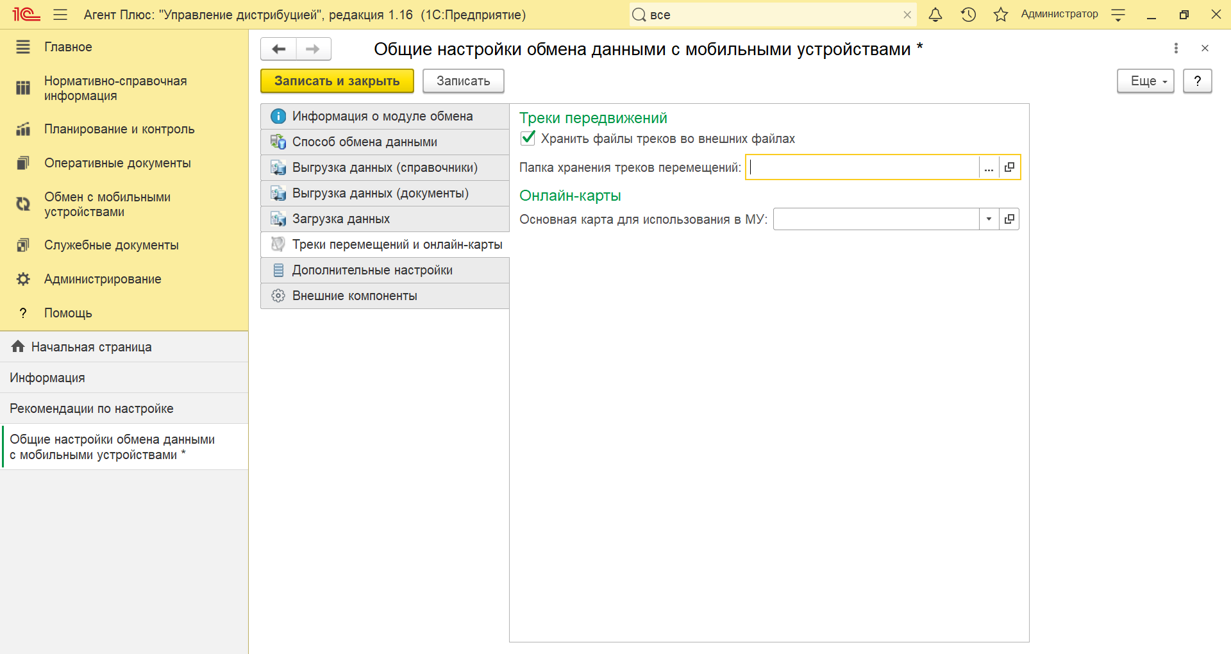Open folder browse ellipsis button

click(x=989, y=168)
